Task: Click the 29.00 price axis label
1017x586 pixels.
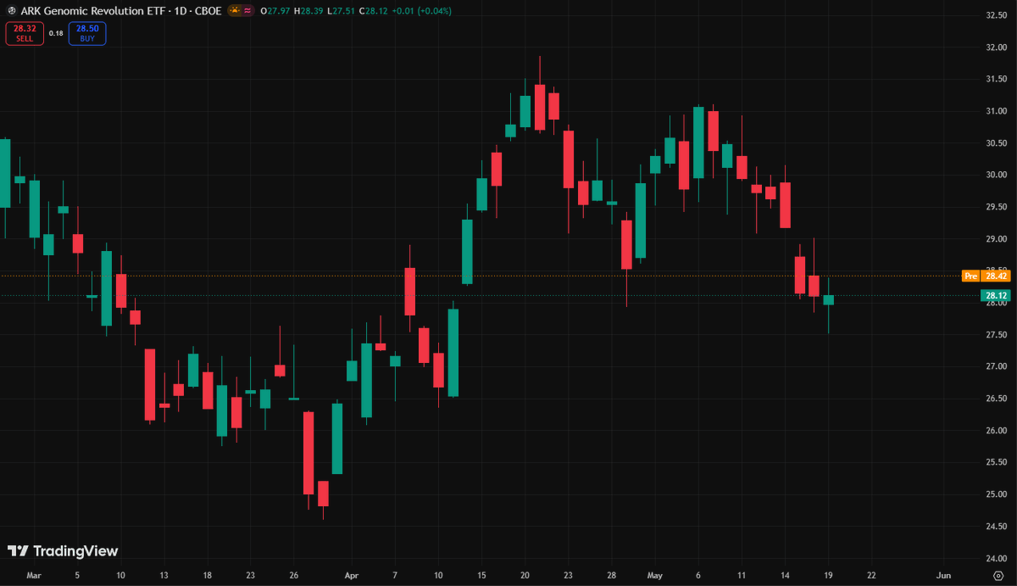Action: [996, 239]
